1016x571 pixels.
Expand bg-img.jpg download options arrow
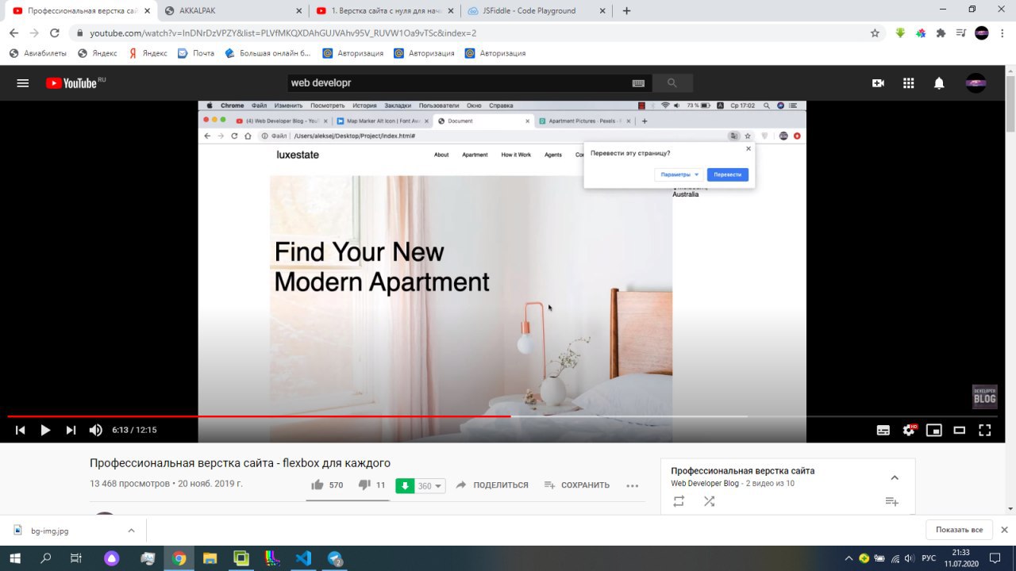(131, 531)
